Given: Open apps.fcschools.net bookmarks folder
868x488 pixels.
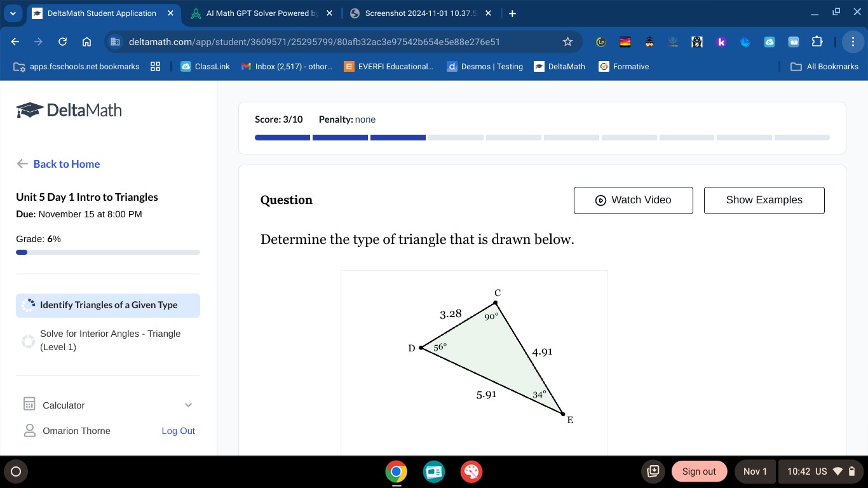Looking at the screenshot, I should pyautogui.click(x=76, y=66).
